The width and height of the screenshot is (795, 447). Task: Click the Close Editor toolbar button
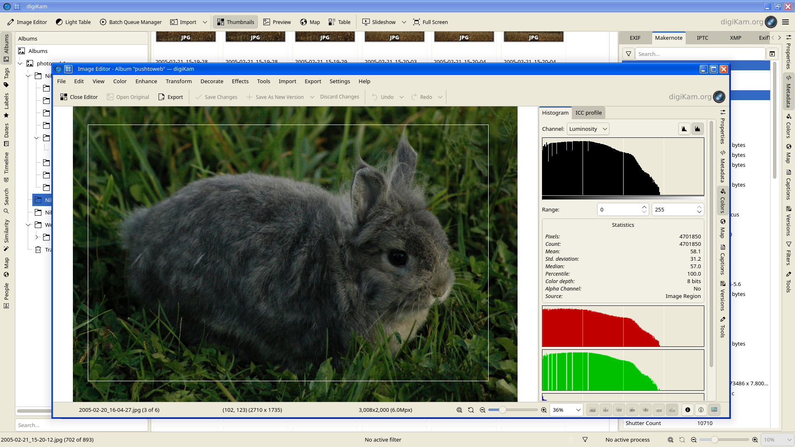pos(79,97)
